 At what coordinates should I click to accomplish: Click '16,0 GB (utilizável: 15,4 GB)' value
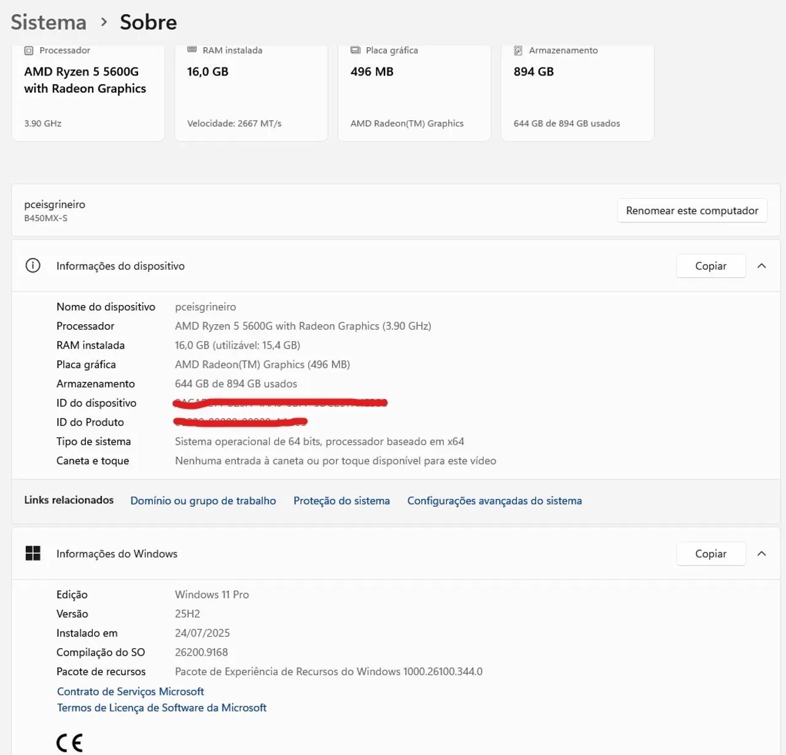pos(238,346)
